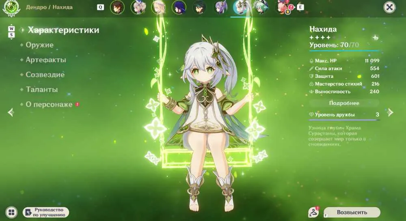
Task: Select the mint-haired Sucrose portrait
Action: 261,7
